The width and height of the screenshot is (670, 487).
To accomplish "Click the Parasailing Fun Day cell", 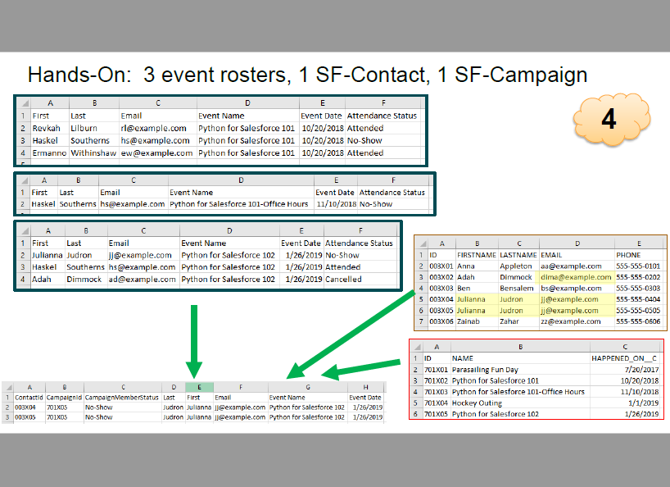I will pyautogui.click(x=520, y=370).
